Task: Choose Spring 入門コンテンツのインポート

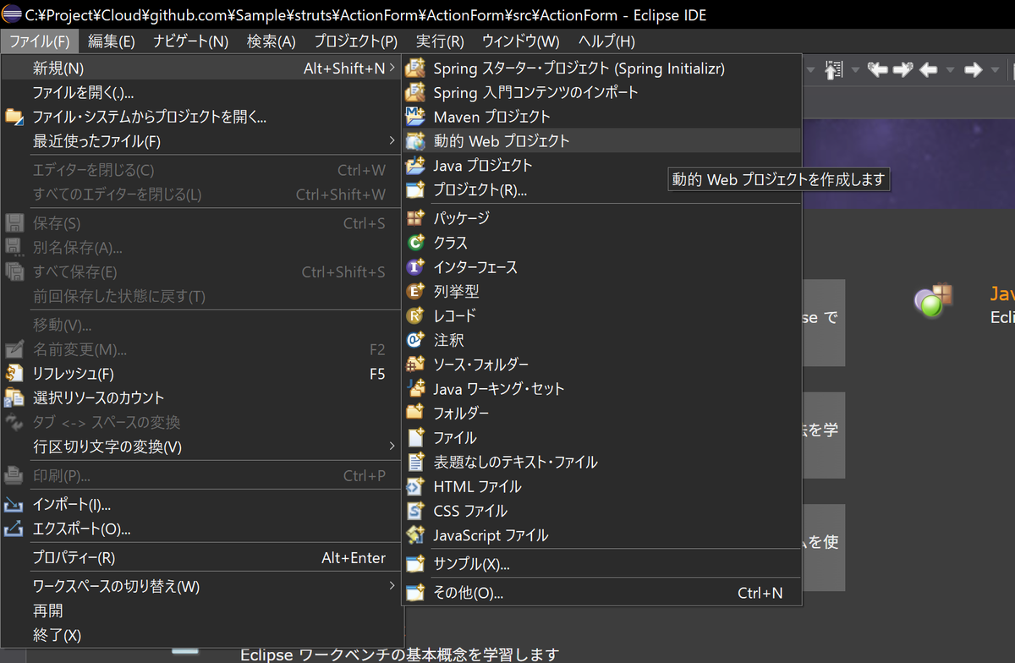Action: tap(601, 92)
